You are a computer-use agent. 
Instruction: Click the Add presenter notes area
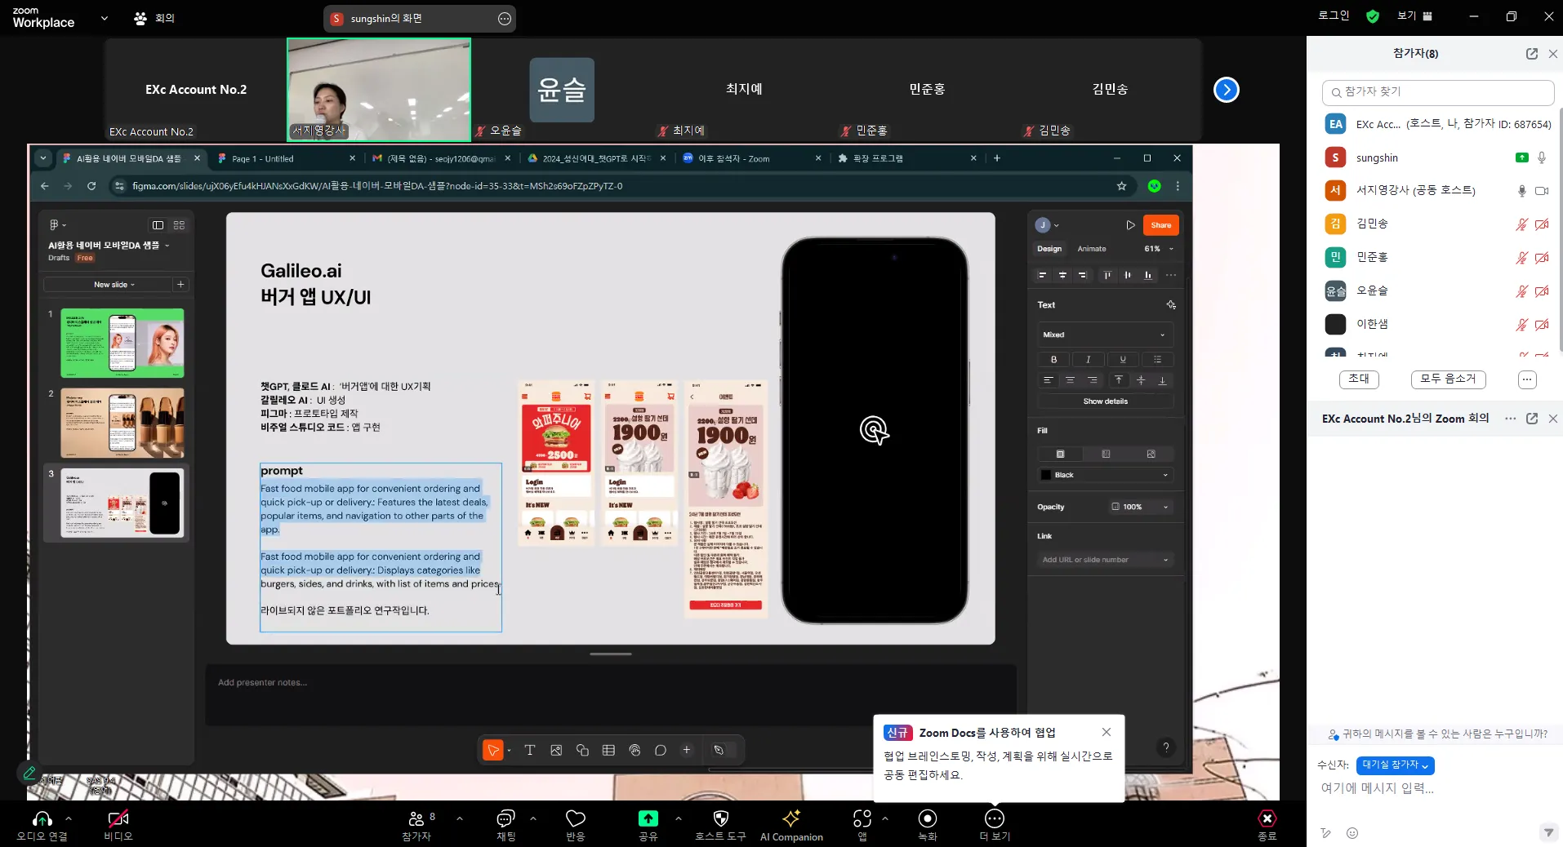(x=610, y=694)
